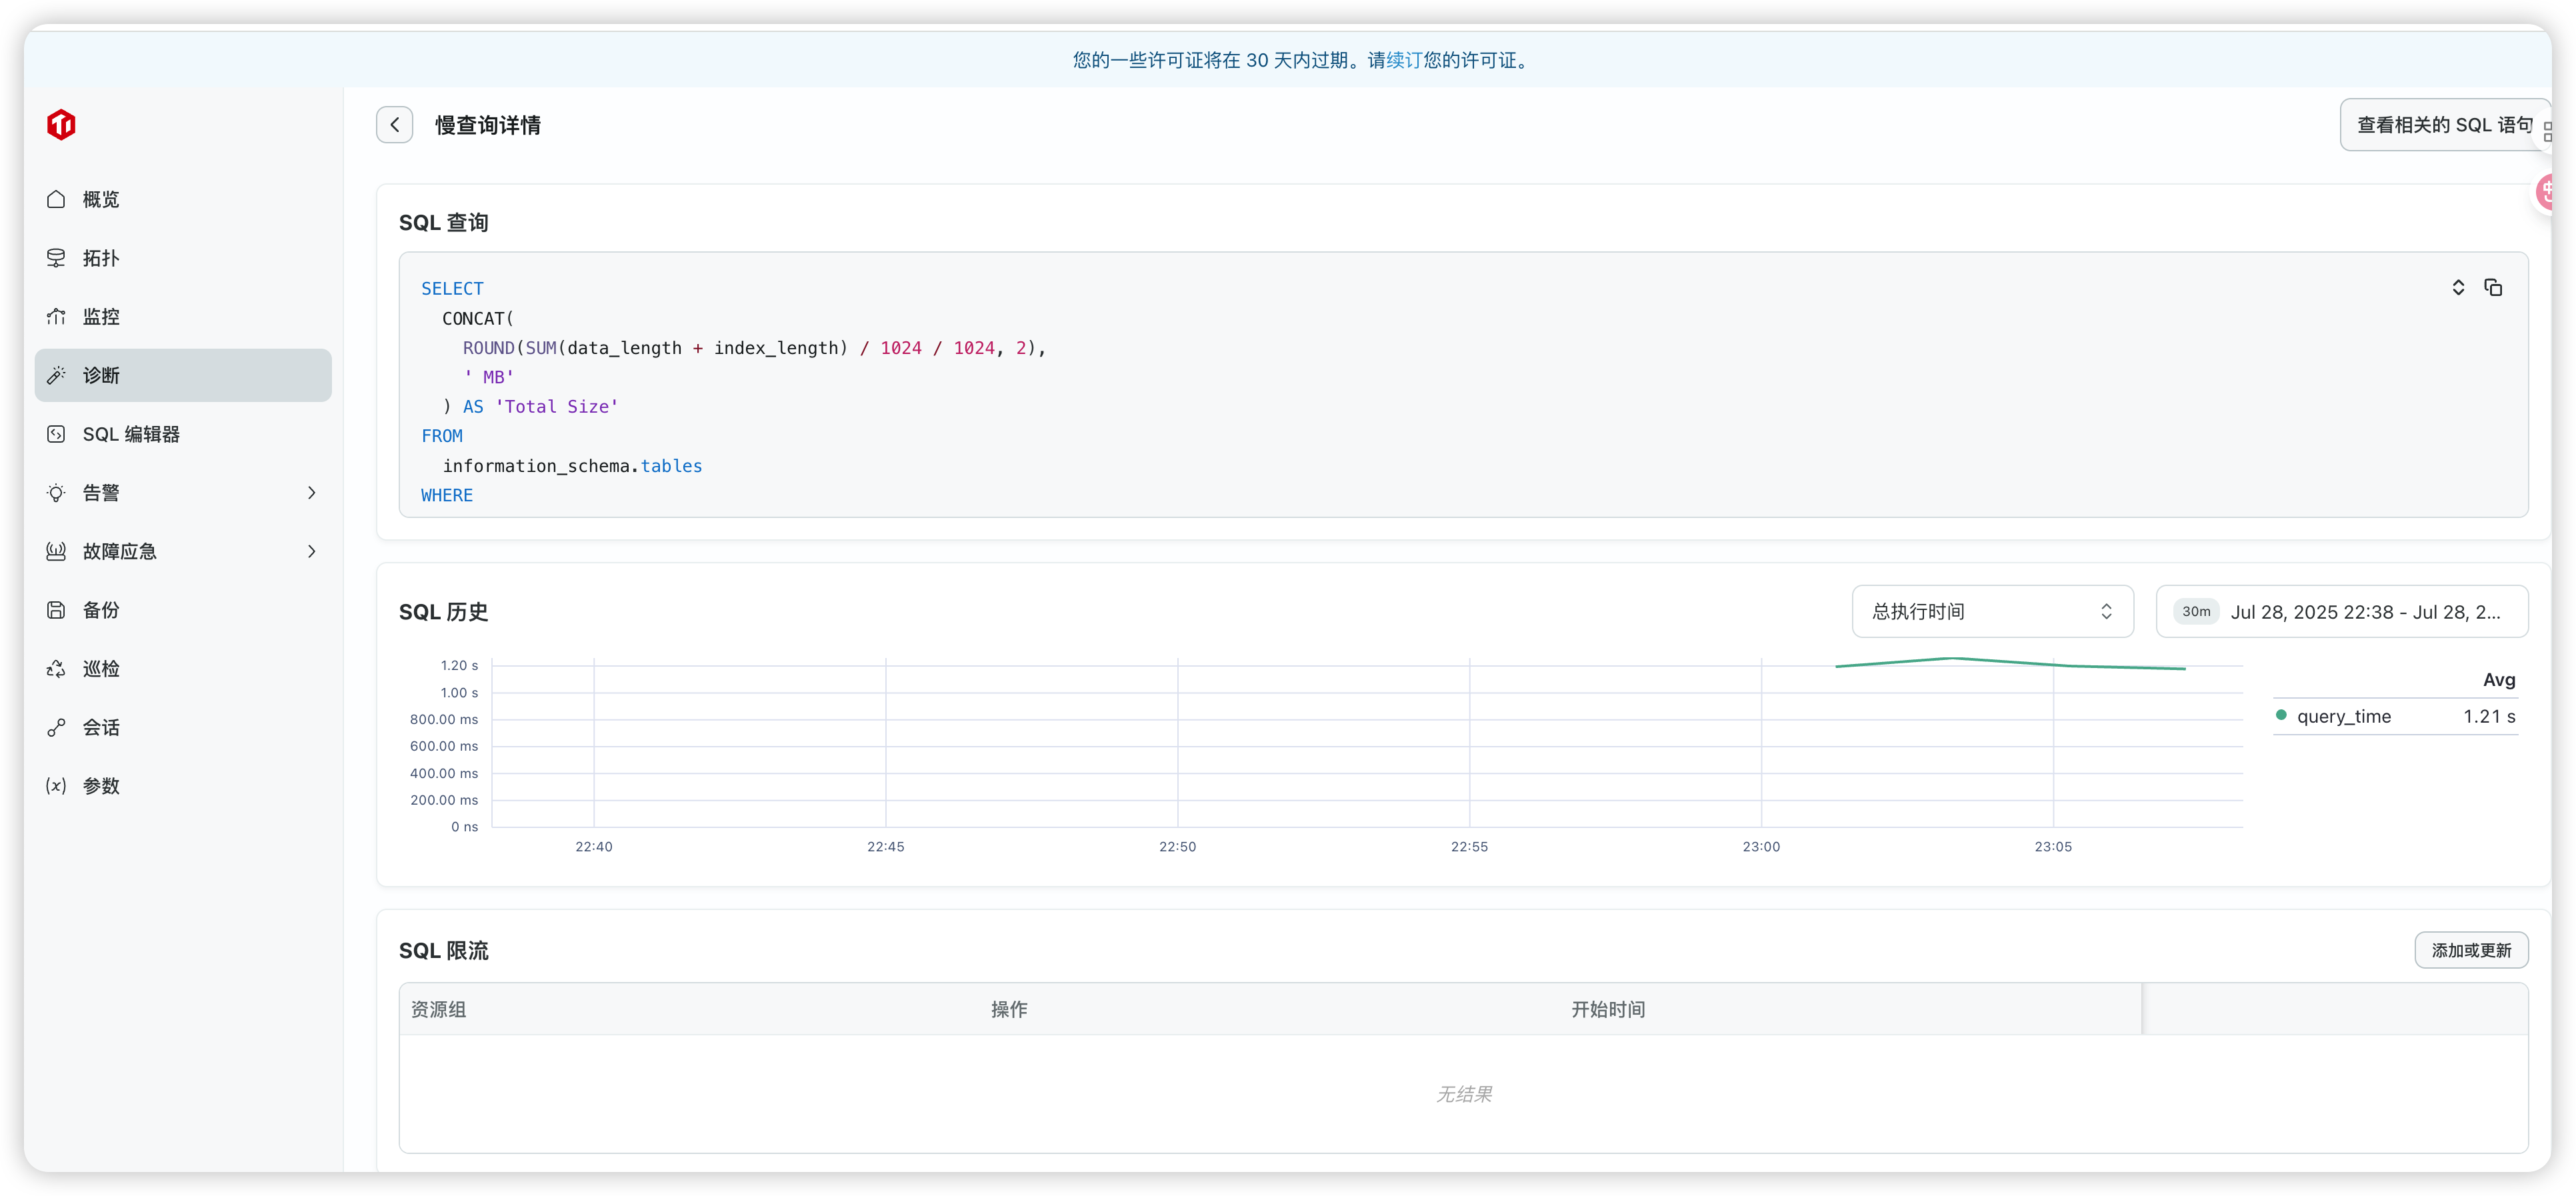Open the 概览 overview page
The width and height of the screenshot is (2576, 1196).
point(100,199)
